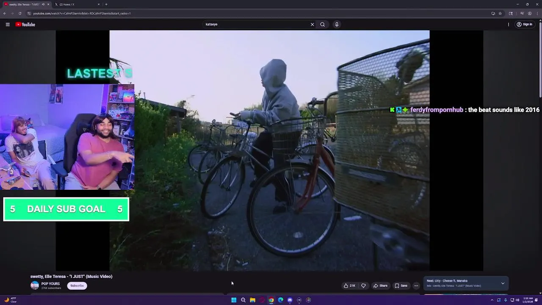Image resolution: width=542 pixels, height=305 pixels.
Task: Run search with the magnifier button
Action: click(x=323, y=25)
